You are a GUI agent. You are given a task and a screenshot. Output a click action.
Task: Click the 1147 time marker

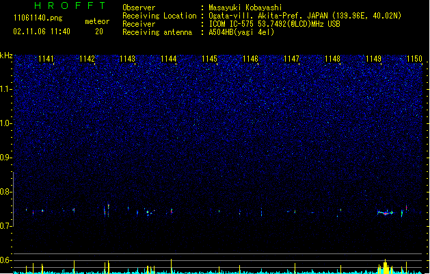click(x=291, y=59)
